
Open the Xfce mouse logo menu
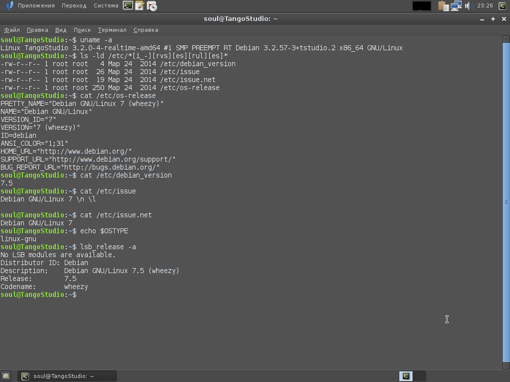coord(10,5)
